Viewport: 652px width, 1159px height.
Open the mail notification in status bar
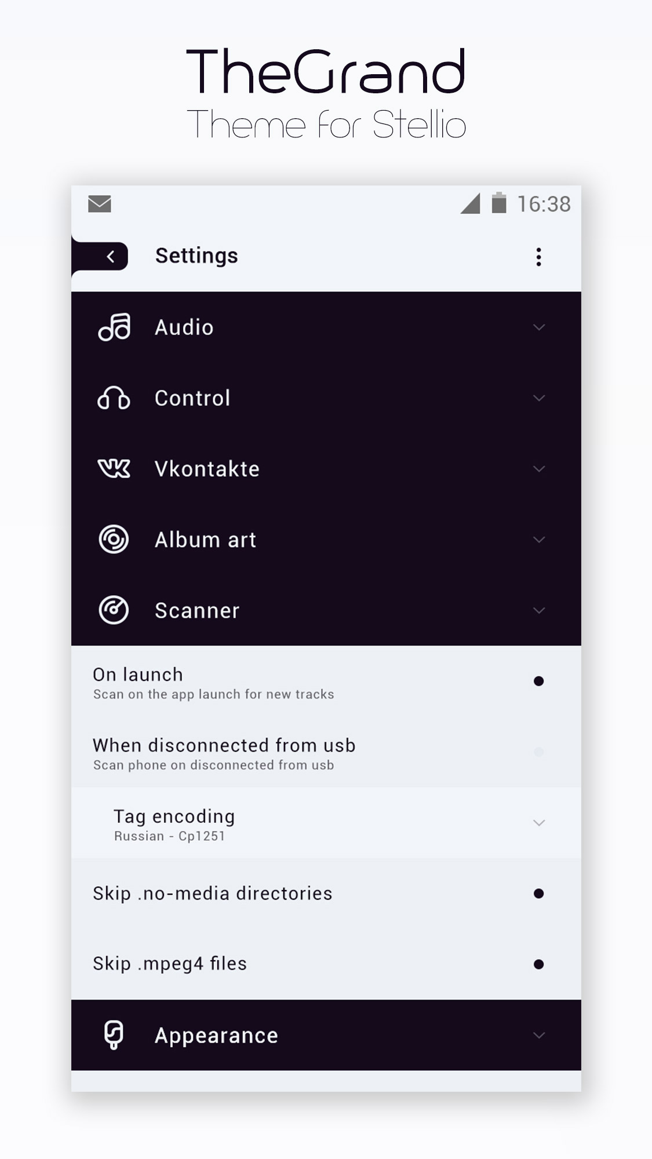pyautogui.click(x=100, y=204)
